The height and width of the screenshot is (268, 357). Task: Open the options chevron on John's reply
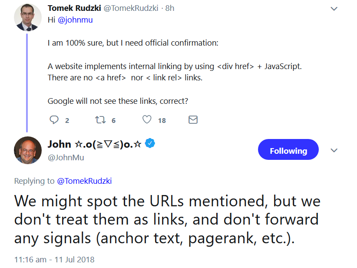pos(334,150)
